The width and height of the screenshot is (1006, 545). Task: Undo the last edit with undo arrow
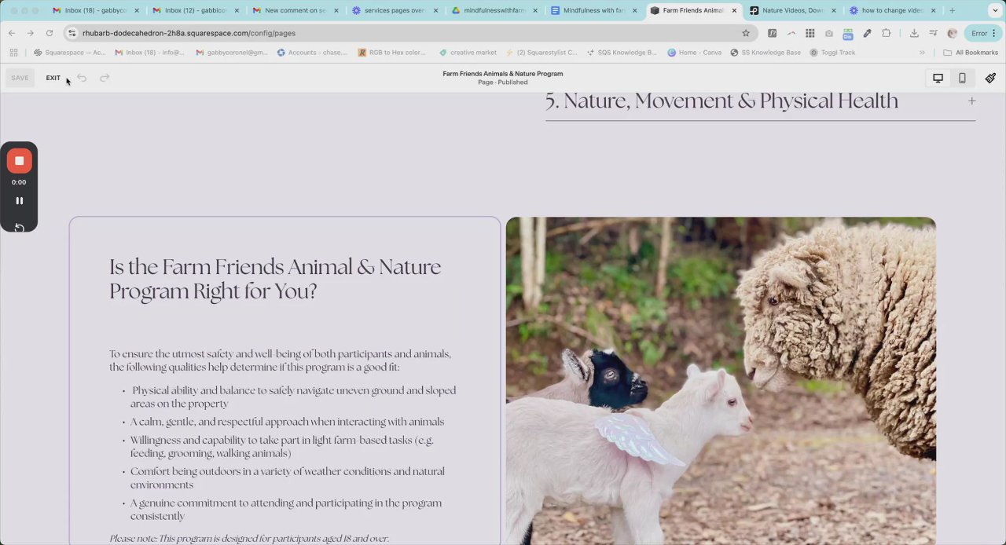coord(82,78)
